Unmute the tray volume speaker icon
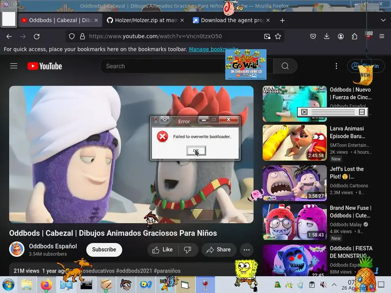Viewport: 391px width, 293px height. [x=323, y=285]
